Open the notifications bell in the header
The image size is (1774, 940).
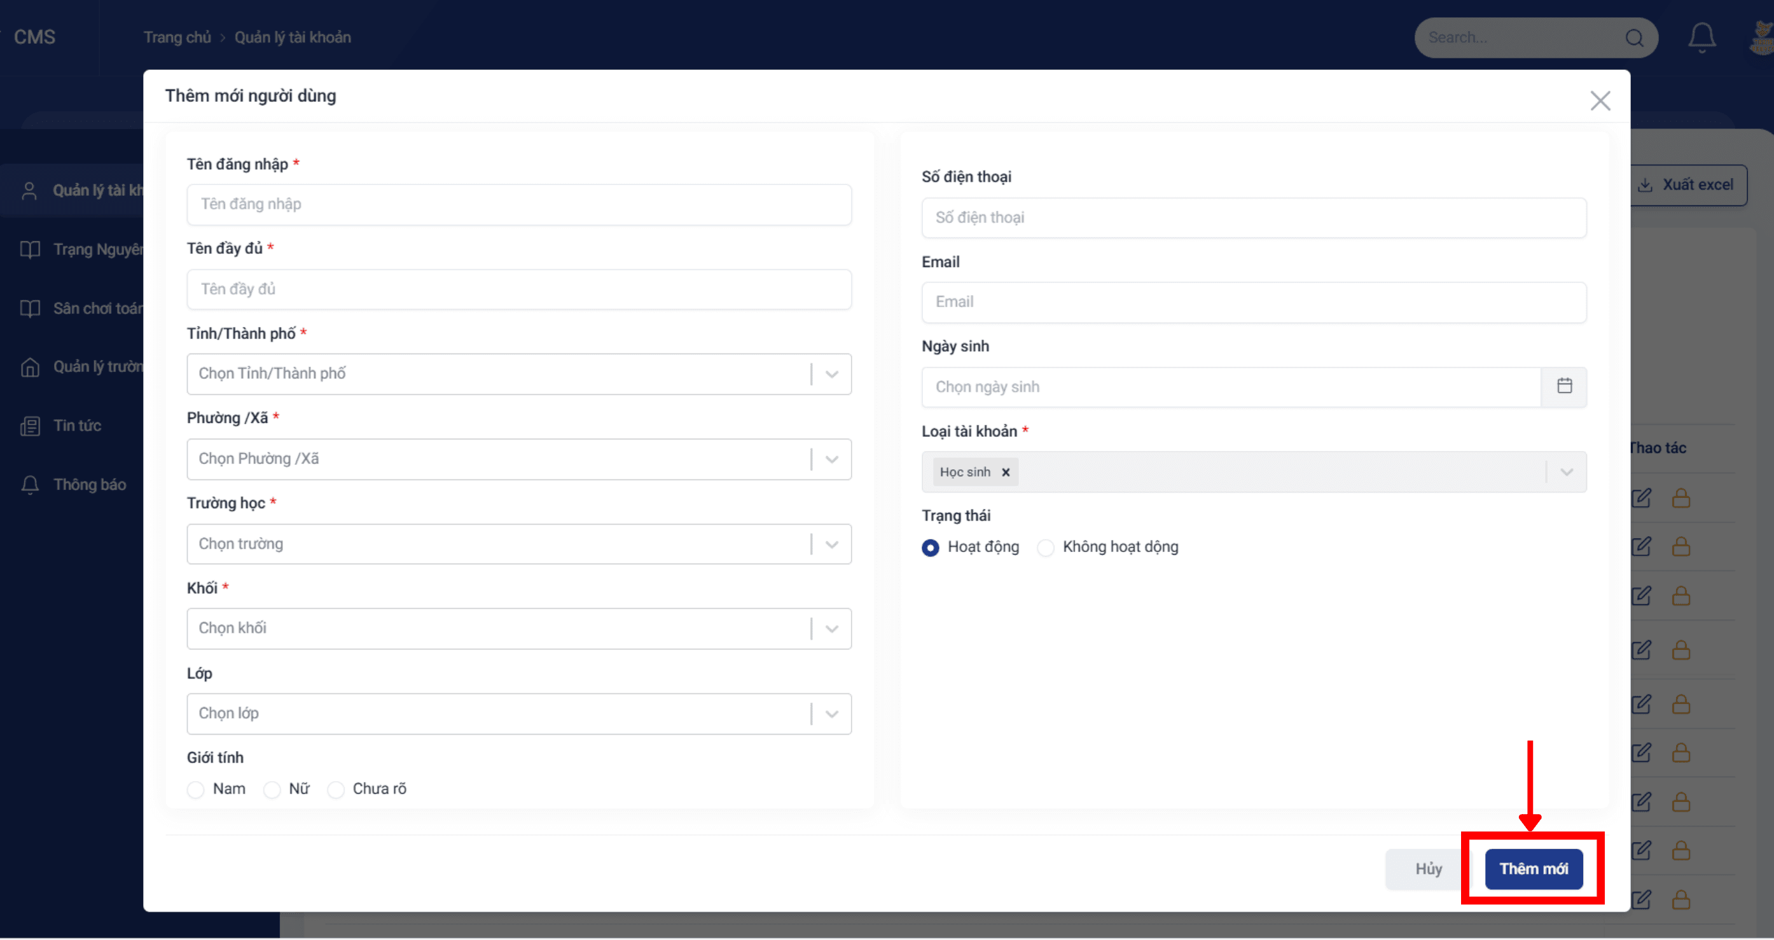point(1701,37)
